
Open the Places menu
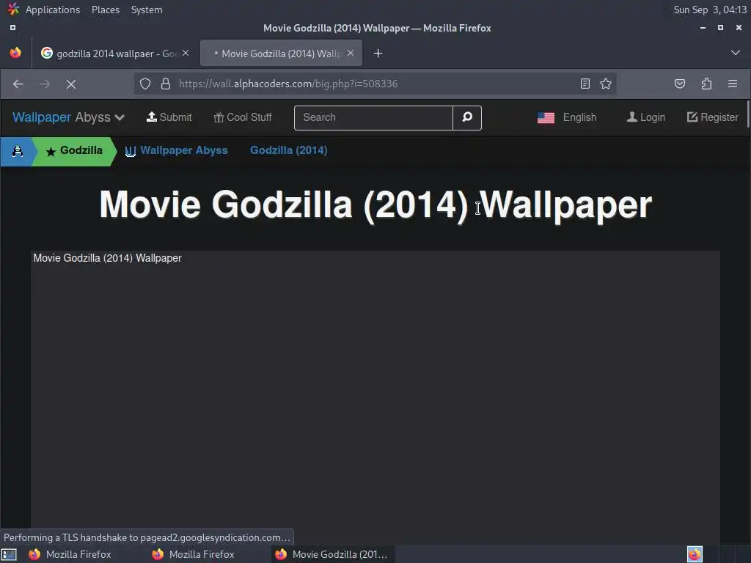(x=106, y=10)
